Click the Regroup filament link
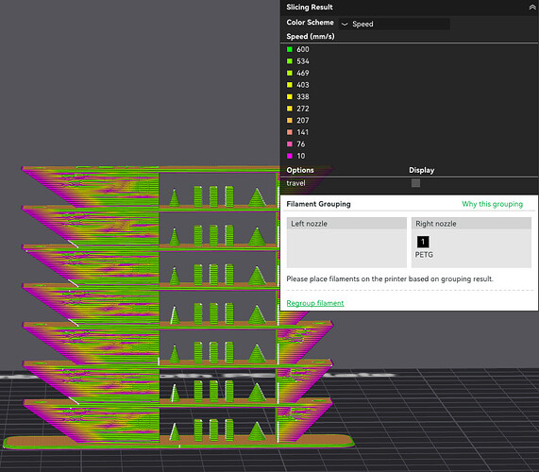 [x=315, y=303]
